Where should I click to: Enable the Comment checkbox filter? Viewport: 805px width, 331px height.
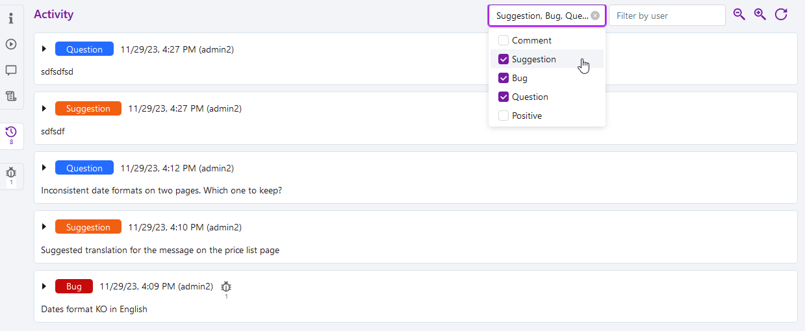tap(504, 40)
